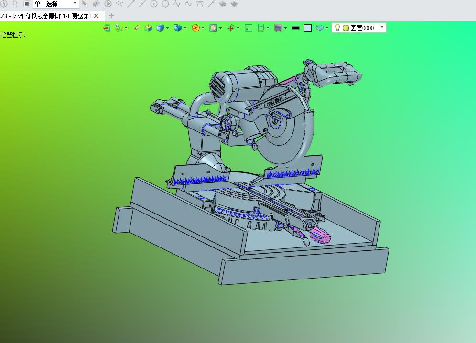This screenshot has height=343, width=476.
Task: Close the 小型便携式金属切割机圆锯床 tab
Action: (x=97, y=16)
